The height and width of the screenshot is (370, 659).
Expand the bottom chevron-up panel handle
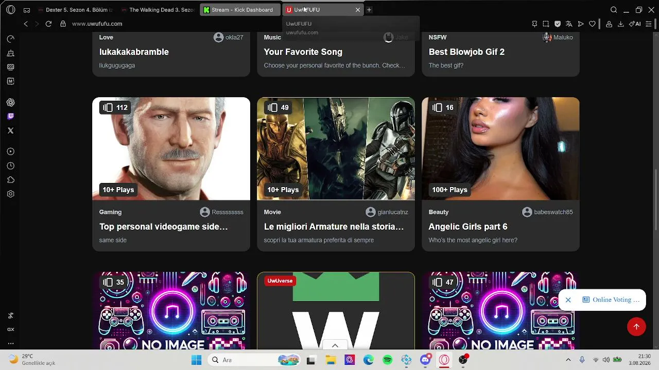coord(335,346)
